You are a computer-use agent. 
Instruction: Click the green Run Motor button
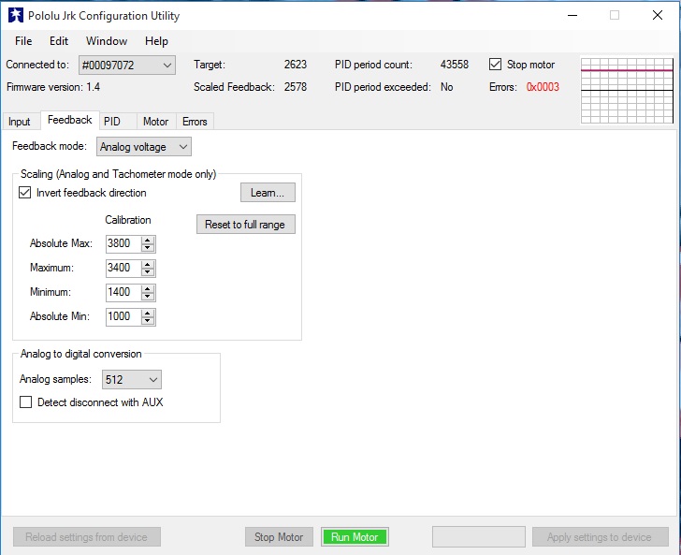tap(355, 536)
